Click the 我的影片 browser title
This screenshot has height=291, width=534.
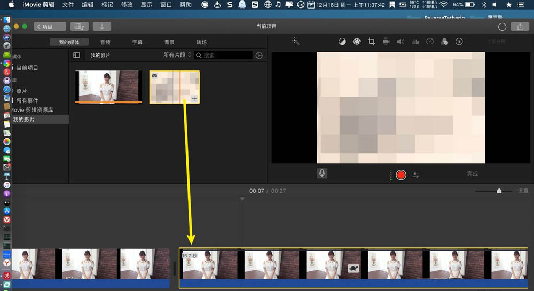pos(100,55)
